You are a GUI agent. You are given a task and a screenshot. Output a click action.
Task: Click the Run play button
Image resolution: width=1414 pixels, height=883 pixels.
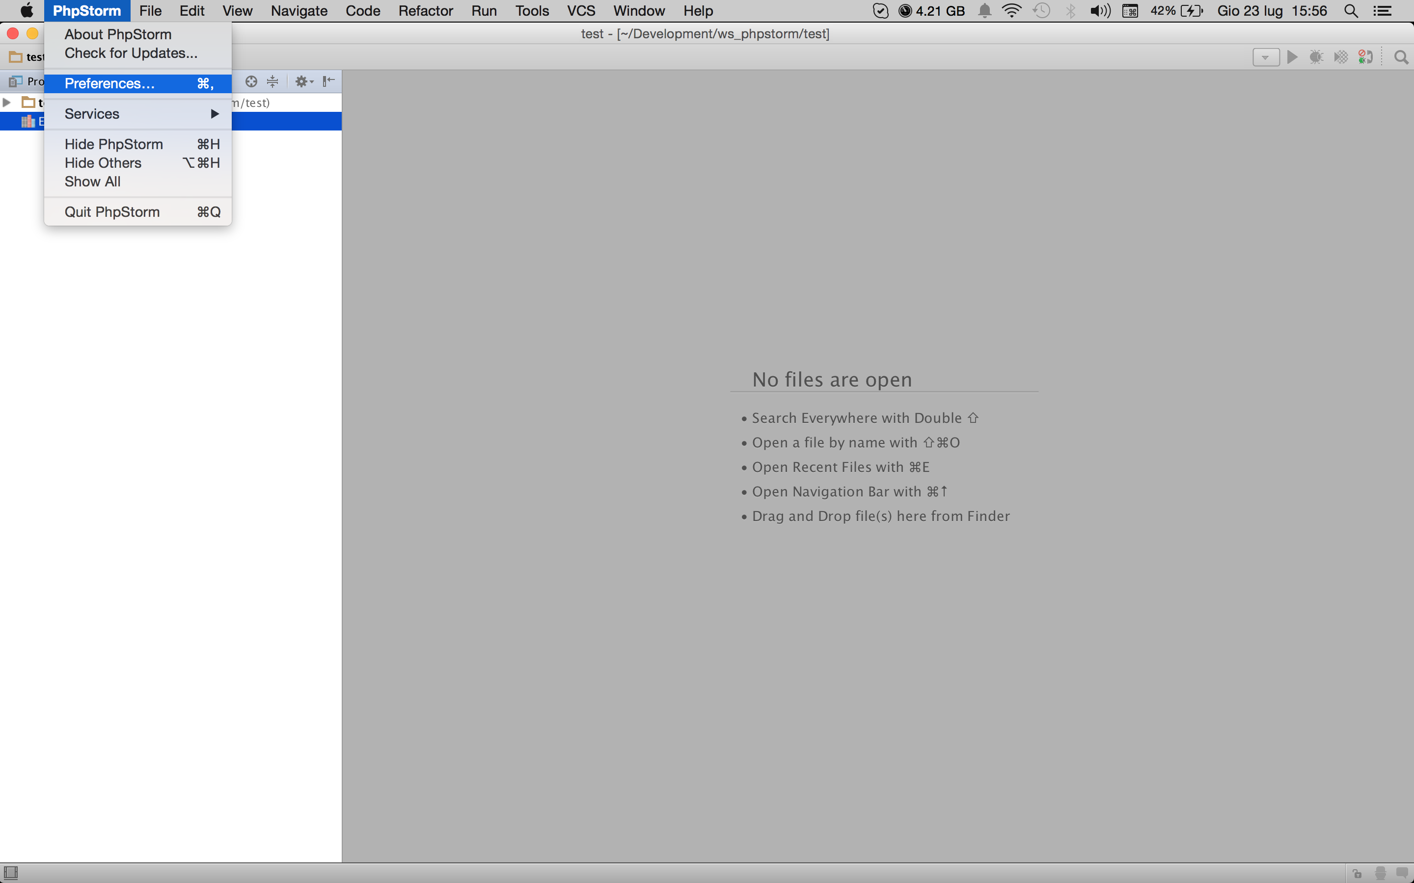click(1292, 57)
